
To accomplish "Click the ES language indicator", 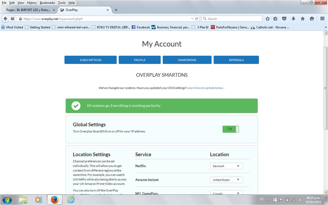I will (x=262, y=199).
